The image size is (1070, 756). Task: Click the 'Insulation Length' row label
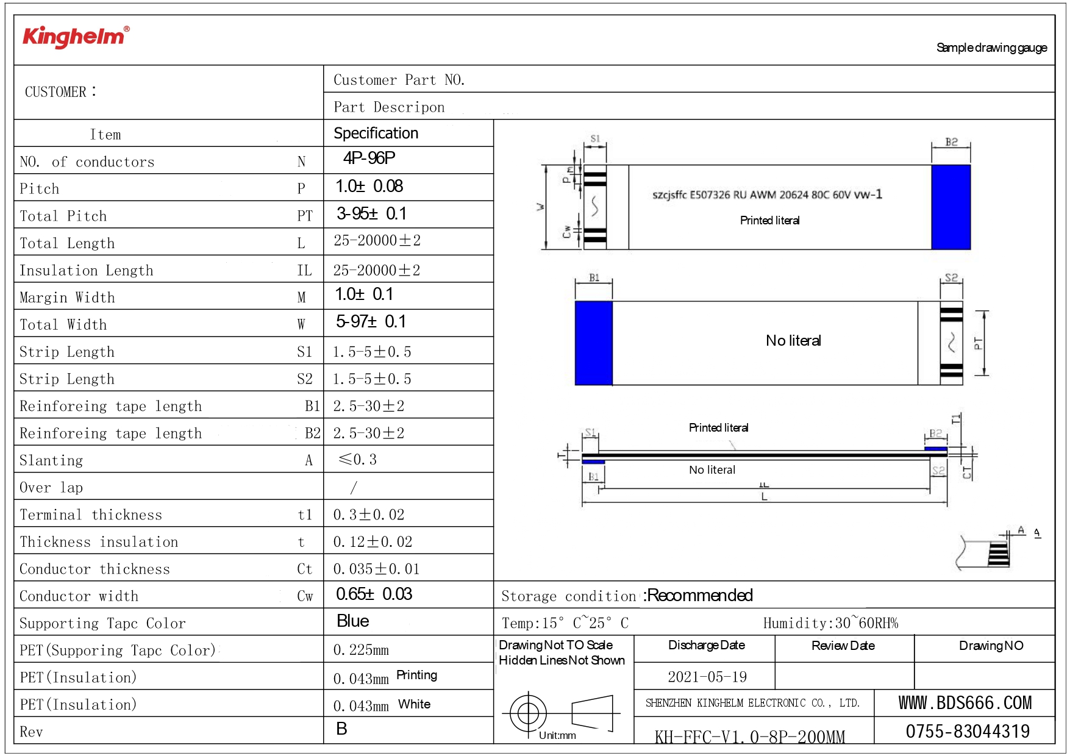[87, 271]
